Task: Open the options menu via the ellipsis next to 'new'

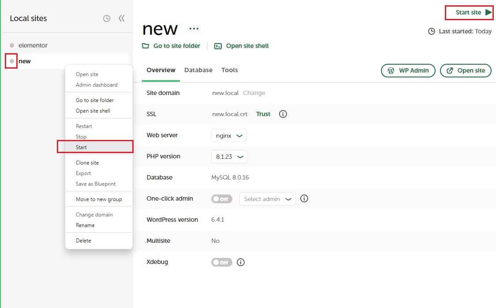Action: pos(193,28)
